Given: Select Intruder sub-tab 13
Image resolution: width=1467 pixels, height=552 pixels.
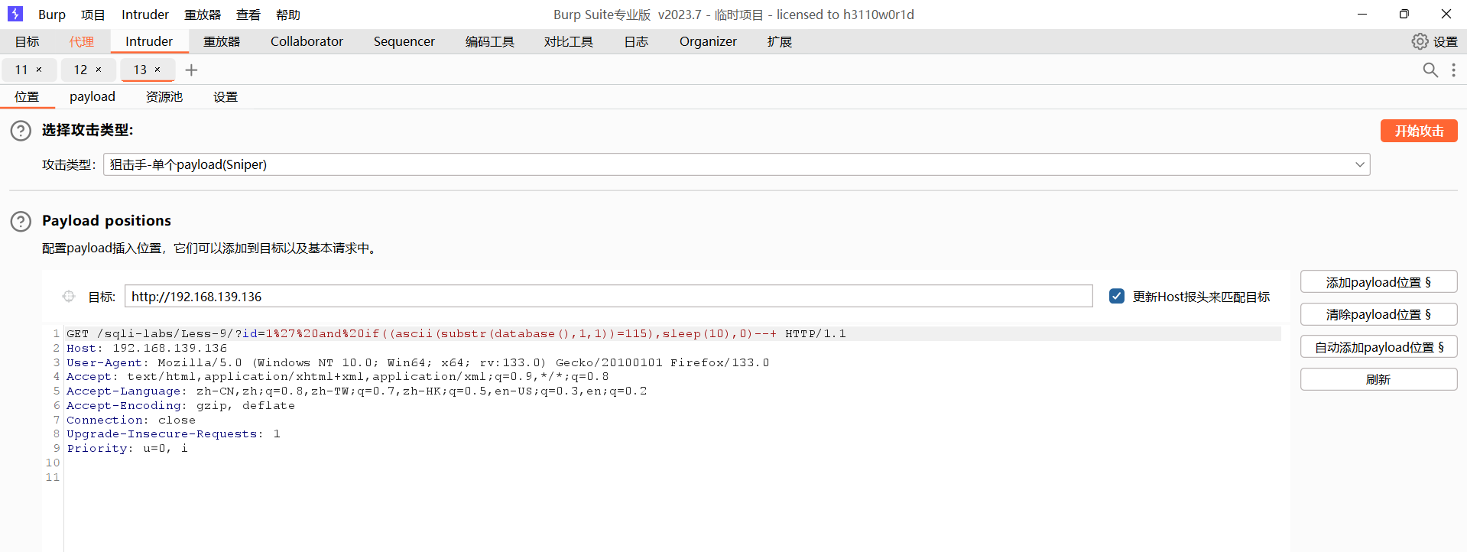Looking at the screenshot, I should coord(140,70).
